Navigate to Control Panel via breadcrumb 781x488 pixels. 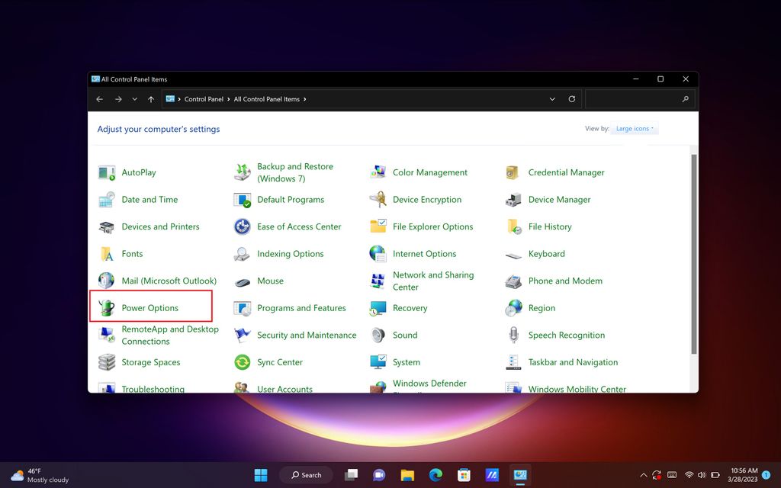pos(202,98)
